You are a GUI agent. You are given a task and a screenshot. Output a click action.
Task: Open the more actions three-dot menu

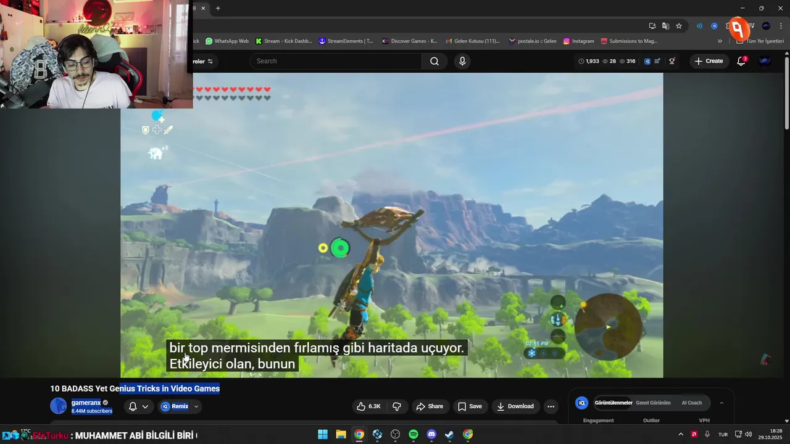tap(551, 406)
